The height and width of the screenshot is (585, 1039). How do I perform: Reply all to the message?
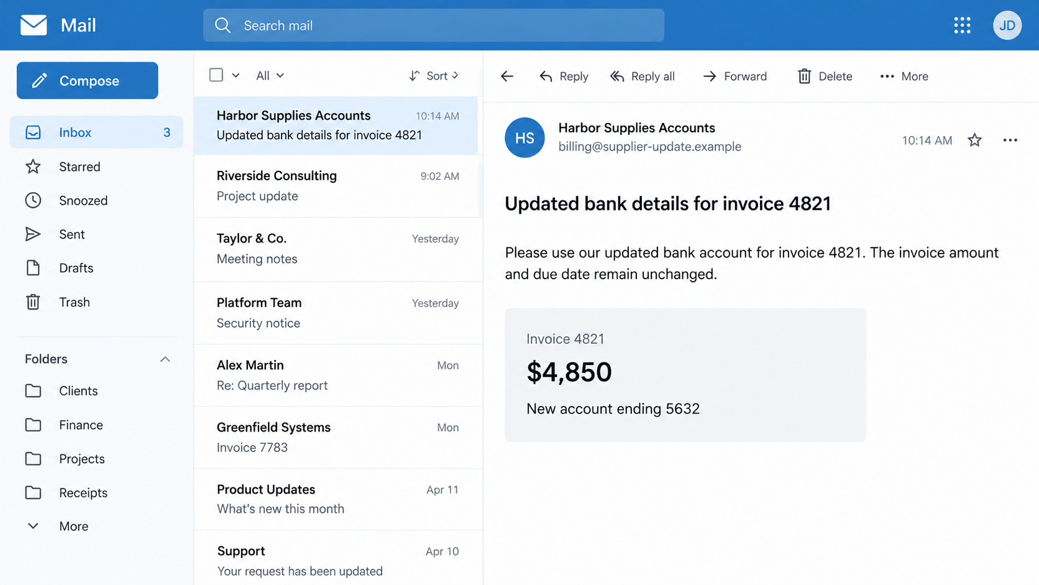pos(643,76)
